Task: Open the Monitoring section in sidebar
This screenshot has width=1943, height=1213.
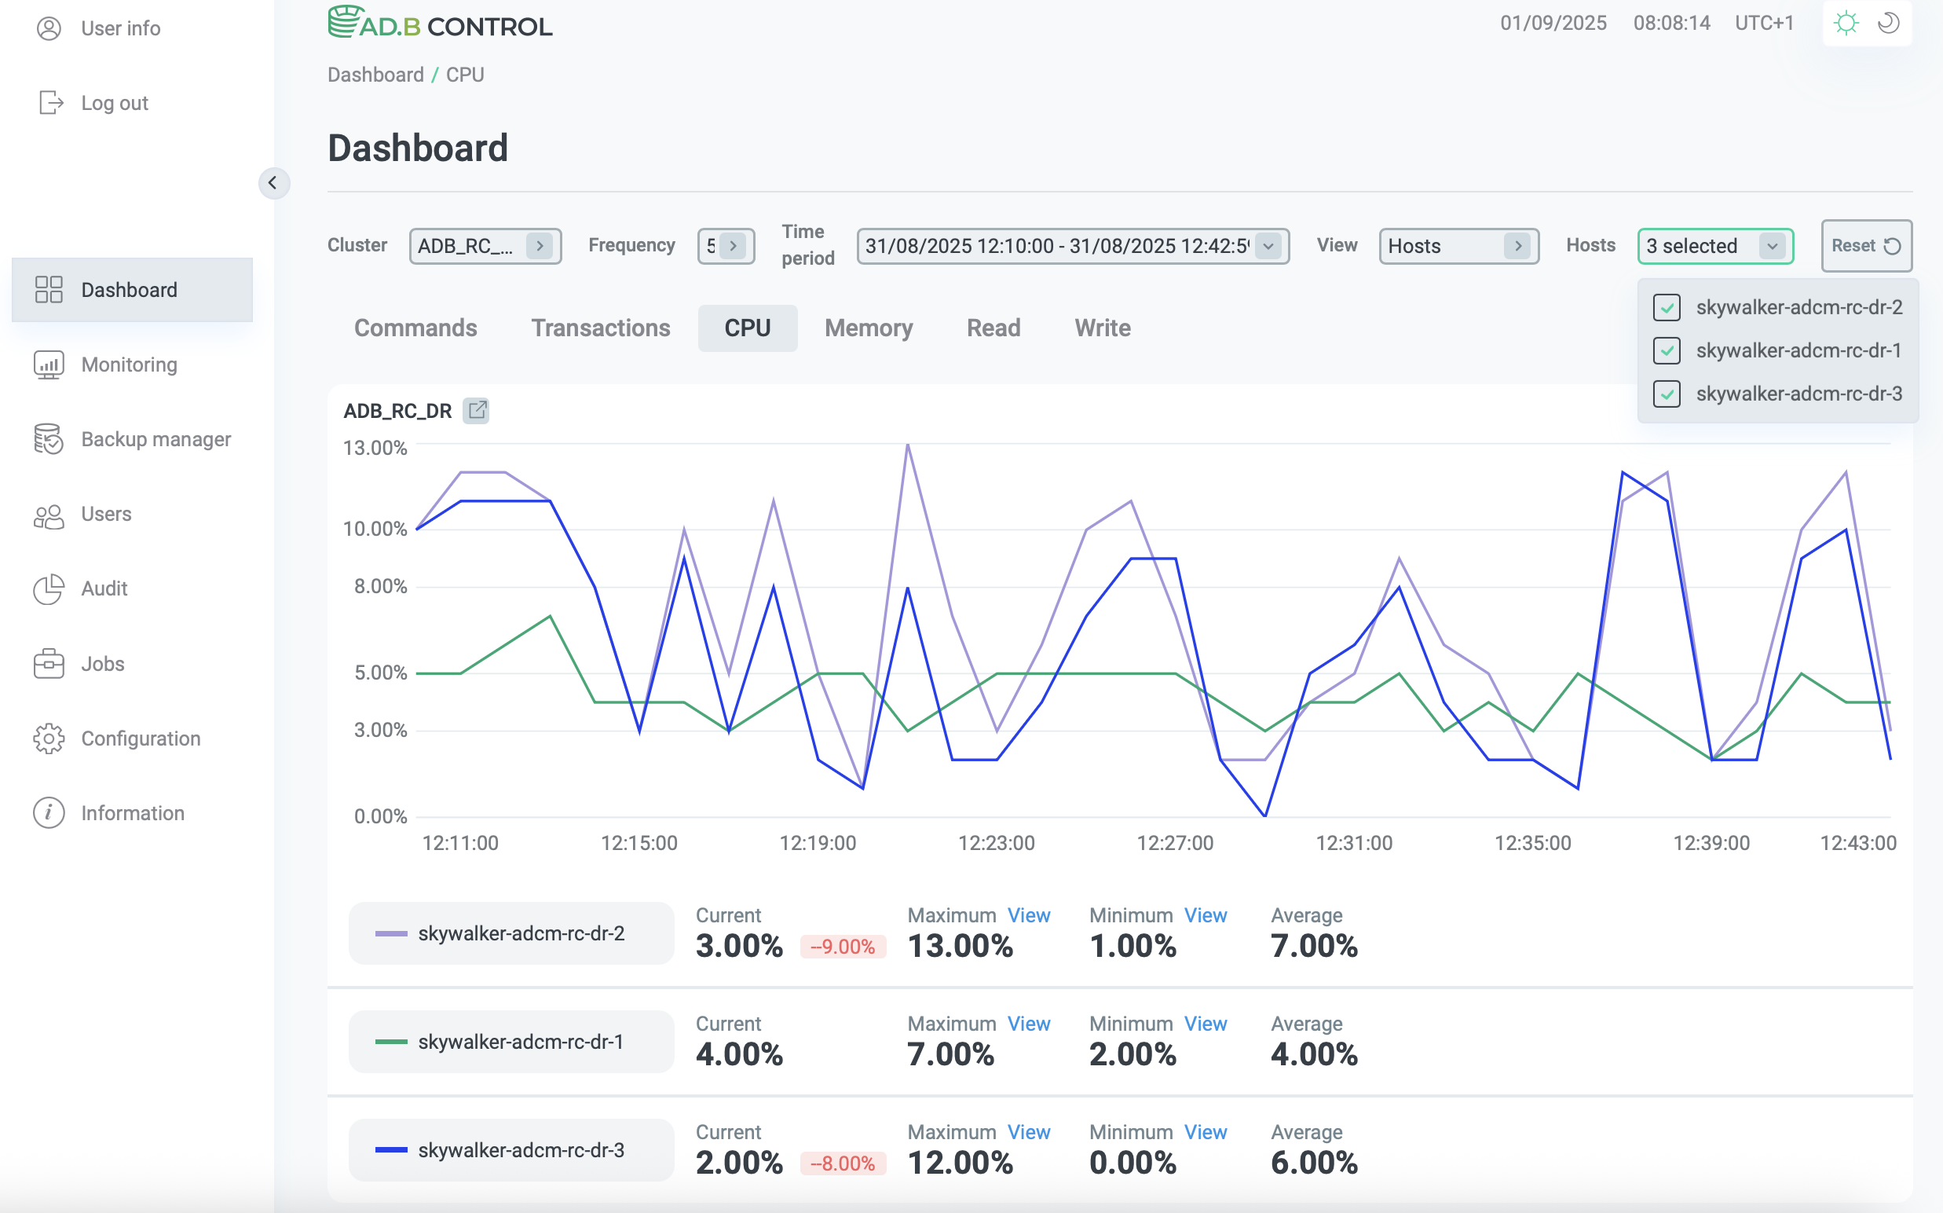Action: pos(128,365)
